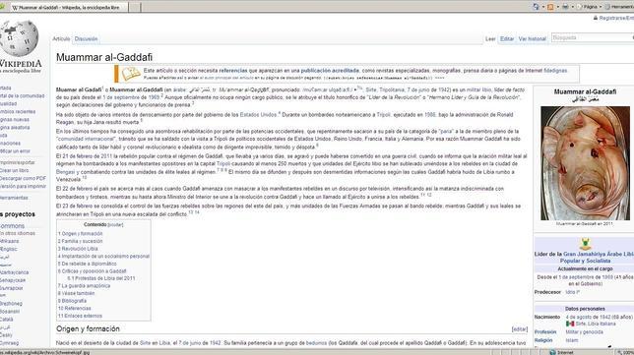634x355 pixels.
Task: Open the Página dropdown menu
Action: click(590, 7)
